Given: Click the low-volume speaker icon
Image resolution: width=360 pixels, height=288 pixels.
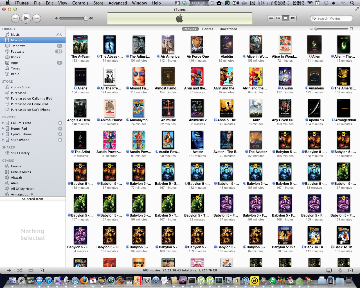Looking at the screenshot, I should pos(56,18).
